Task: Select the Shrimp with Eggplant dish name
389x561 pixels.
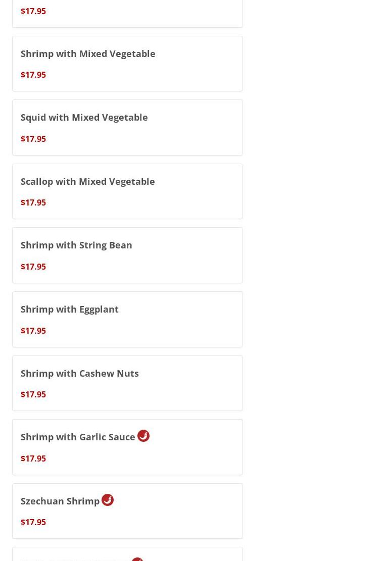Action: 70,309
